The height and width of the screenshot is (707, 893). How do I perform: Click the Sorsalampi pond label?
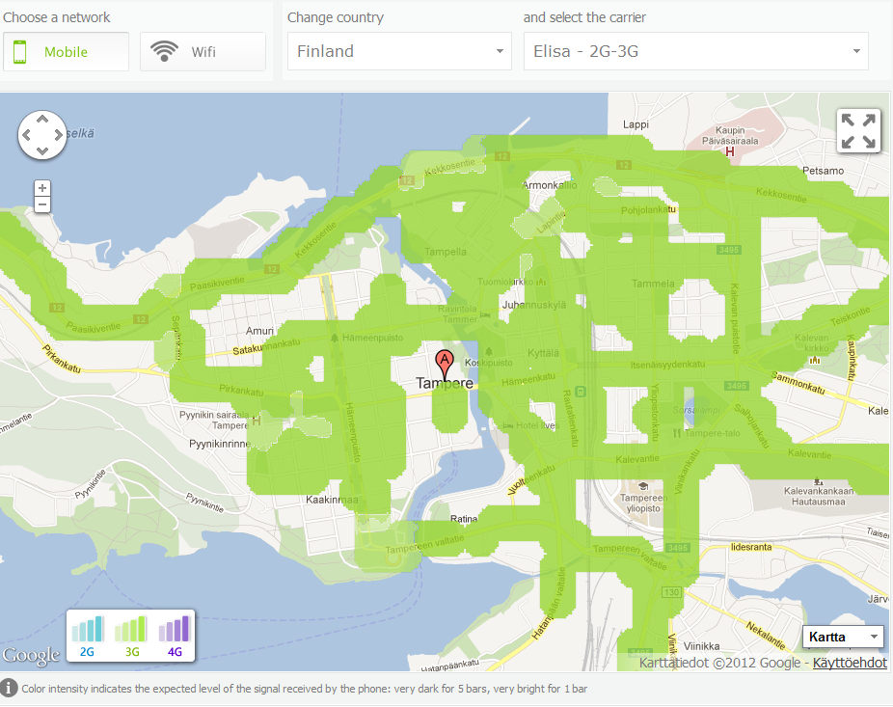[x=696, y=410]
